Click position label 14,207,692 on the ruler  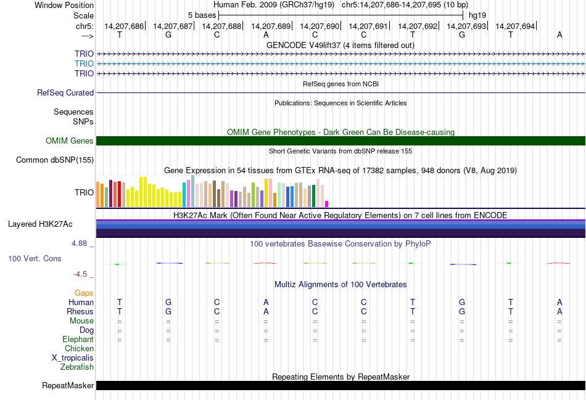[418, 26]
